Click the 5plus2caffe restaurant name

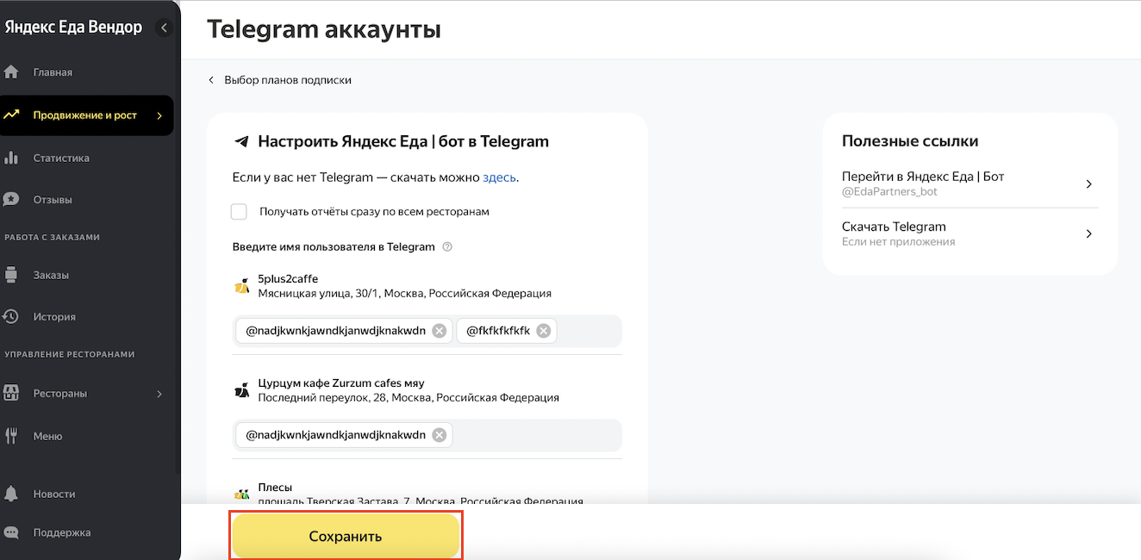pos(288,278)
